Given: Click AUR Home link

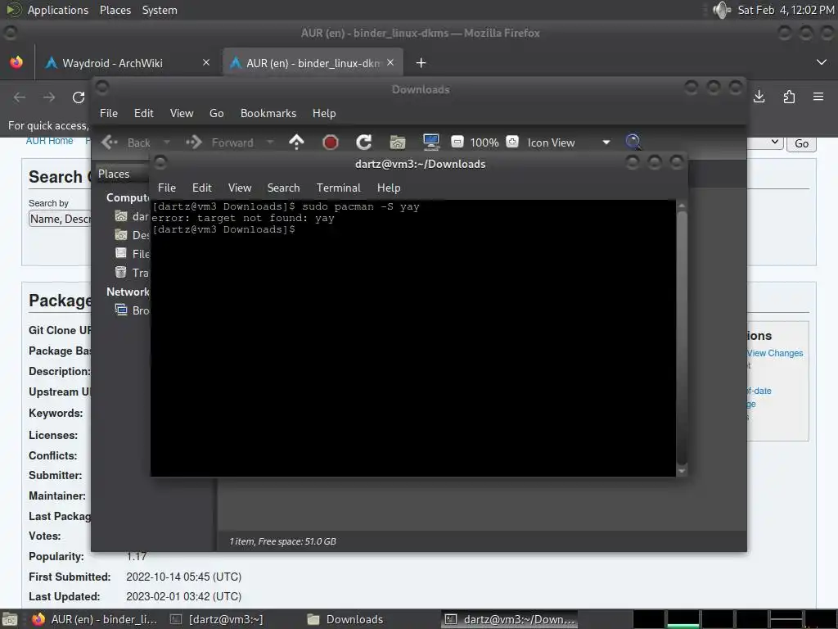Looking at the screenshot, I should (x=50, y=141).
